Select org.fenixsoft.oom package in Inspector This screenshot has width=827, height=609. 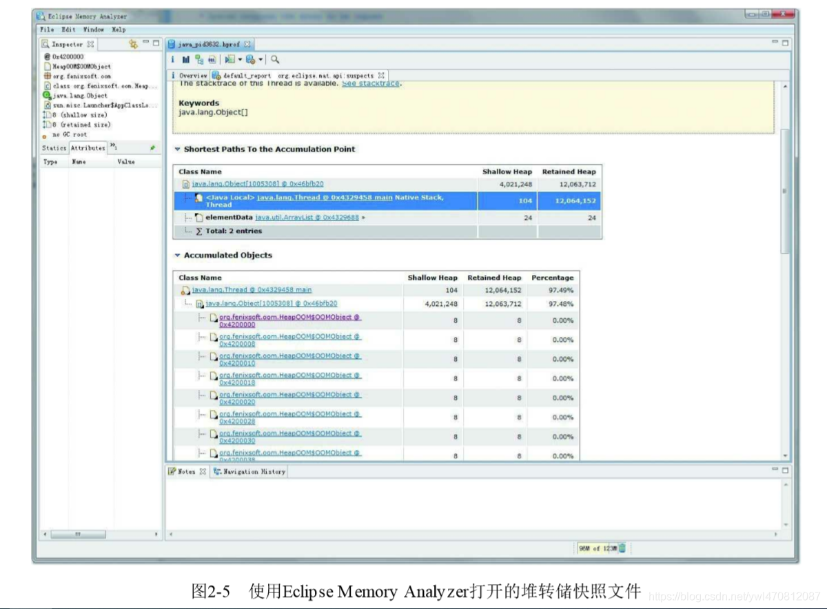point(77,76)
